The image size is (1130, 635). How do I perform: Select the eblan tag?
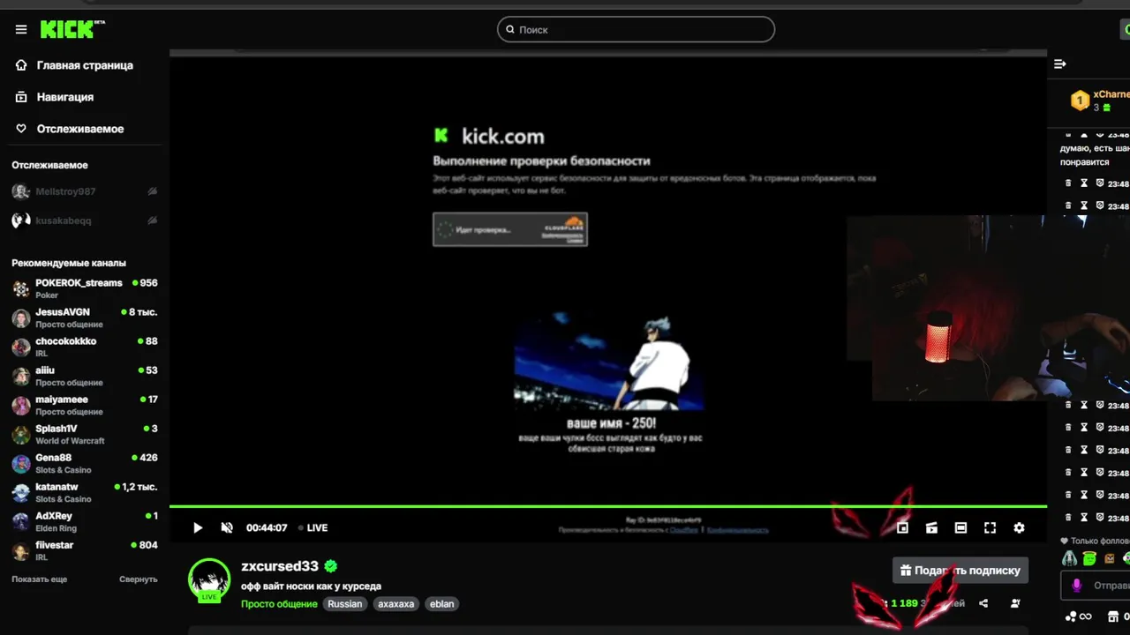441,604
